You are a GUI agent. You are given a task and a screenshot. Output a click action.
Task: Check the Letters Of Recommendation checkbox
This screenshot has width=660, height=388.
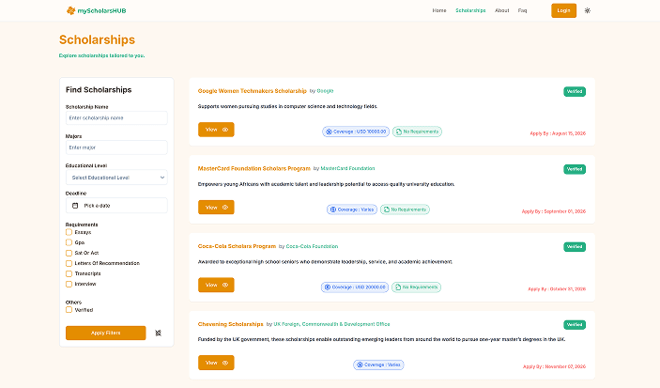tap(69, 262)
